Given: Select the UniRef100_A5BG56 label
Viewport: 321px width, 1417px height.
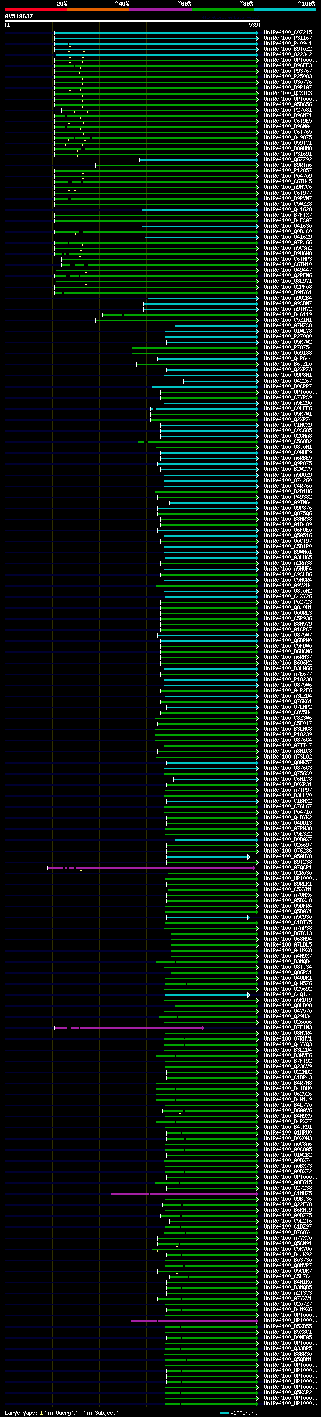Looking at the screenshot, I should [288, 104].
